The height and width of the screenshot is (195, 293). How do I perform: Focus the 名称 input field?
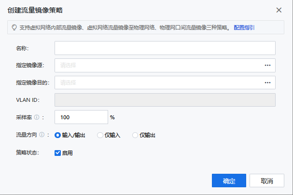coord(165,48)
